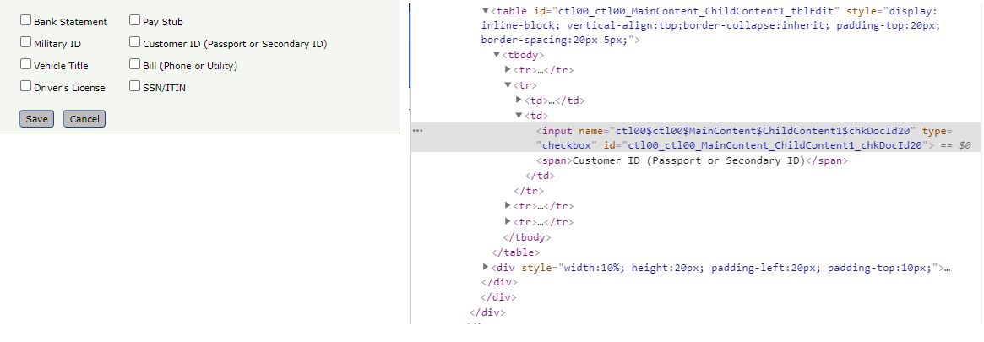Click the 'Bank Statement' label text
The height and width of the screenshot is (342, 984).
[70, 22]
